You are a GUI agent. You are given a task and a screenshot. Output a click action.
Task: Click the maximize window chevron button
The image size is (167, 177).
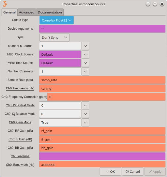(155, 4)
